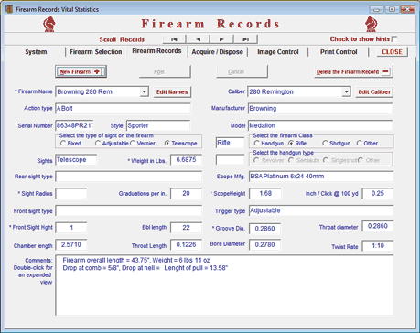Open the Image Control tab
Screen dimensions: 420x333
[x=278, y=52]
